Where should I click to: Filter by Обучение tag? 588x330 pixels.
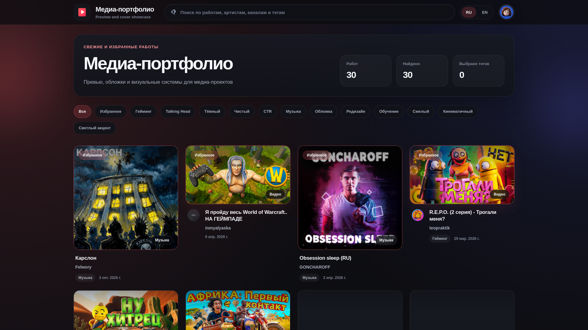[x=389, y=112]
